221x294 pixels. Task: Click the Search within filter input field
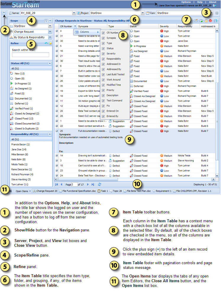[30, 55]
